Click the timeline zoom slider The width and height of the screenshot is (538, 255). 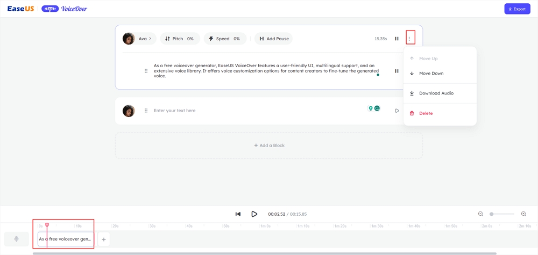502,214
